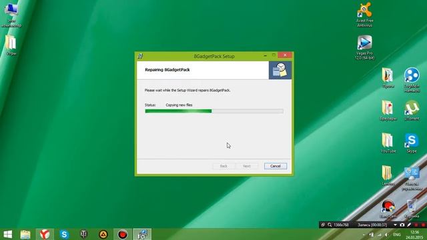Show hidden tray icons arrow
Screen dimensions: 427x240
[x=364, y=235]
